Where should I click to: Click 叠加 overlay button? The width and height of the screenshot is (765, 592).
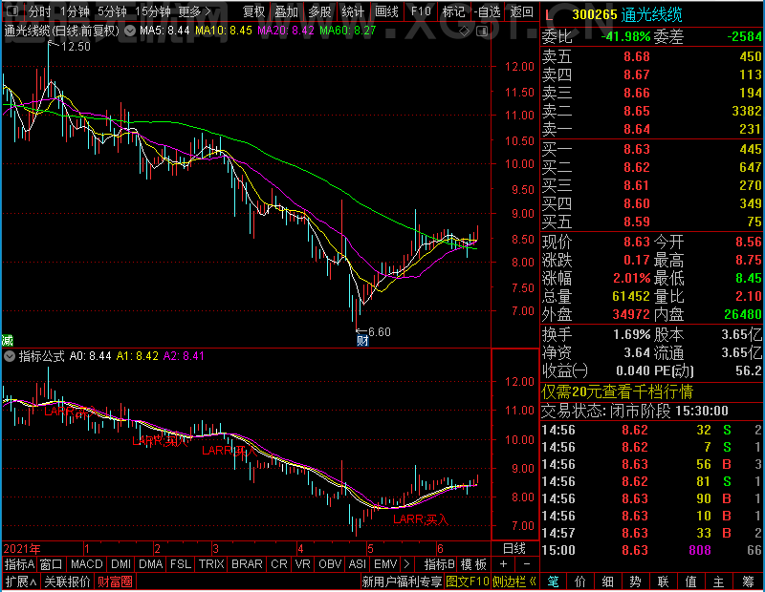(x=286, y=11)
